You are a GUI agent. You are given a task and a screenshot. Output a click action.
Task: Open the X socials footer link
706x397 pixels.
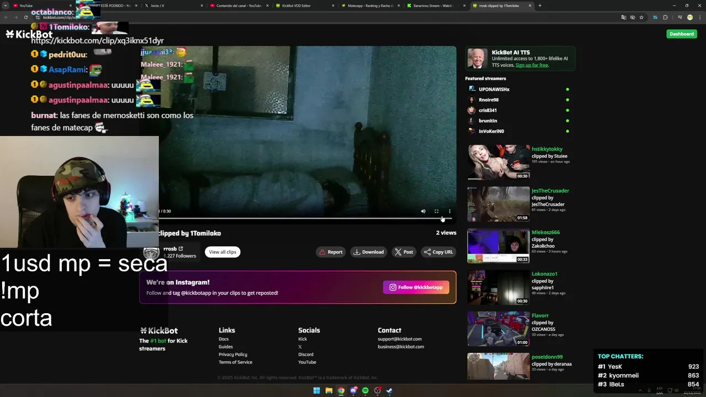tap(300, 347)
